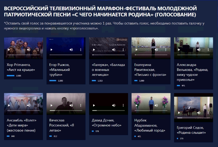Seek in Ансамбль «Взлет» video progress bar
Viewport: 218px width, 147px height.
[x=24, y=111]
